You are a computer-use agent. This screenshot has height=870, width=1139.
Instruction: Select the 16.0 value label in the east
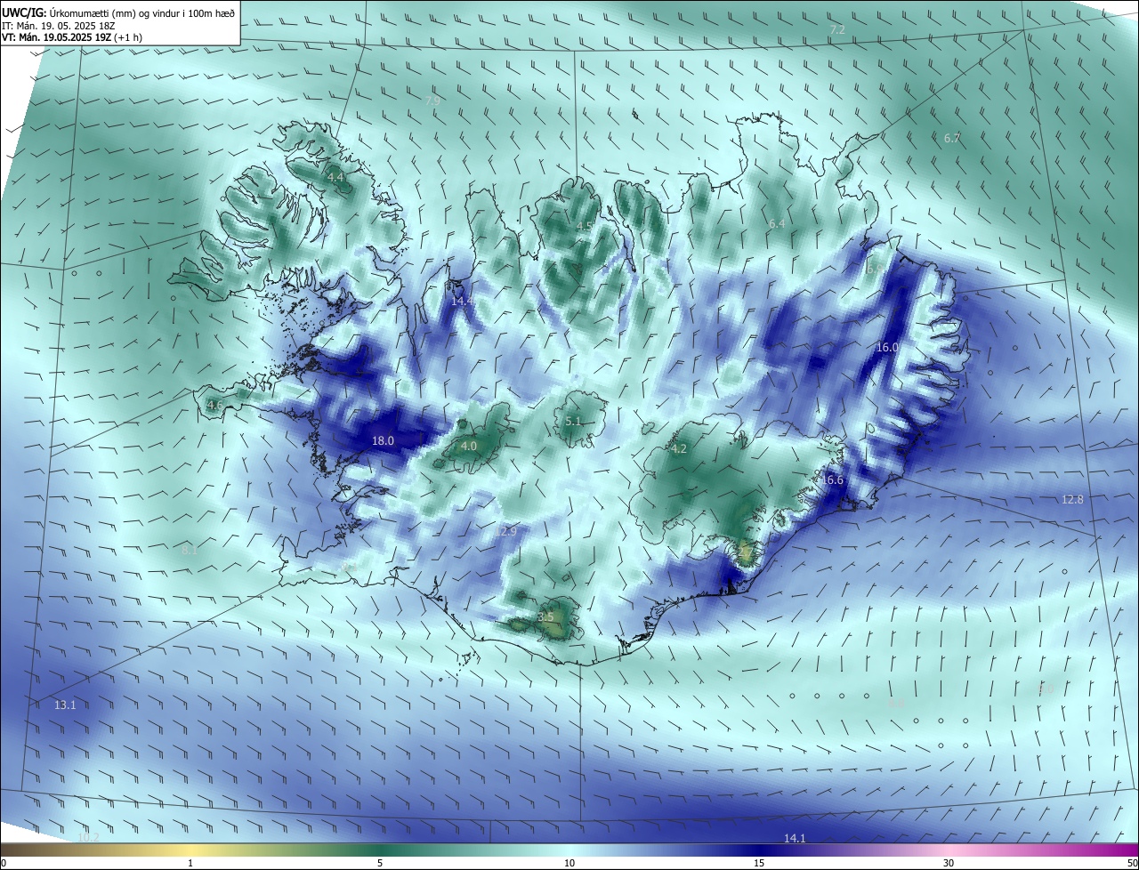[x=887, y=348]
